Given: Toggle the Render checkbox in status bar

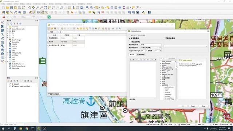Looking at the screenshot, I should [x=213, y=124].
